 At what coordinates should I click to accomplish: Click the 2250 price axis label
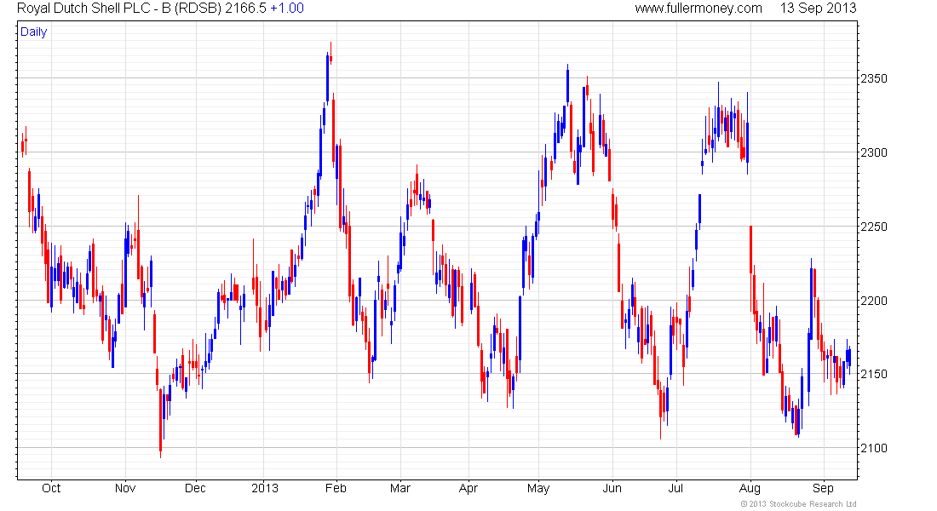tap(874, 227)
